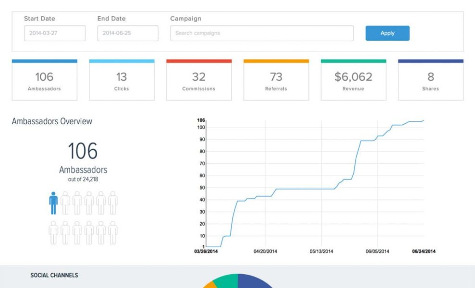The width and height of the screenshot is (475, 288).
Task: Click the last ambassador figure in bottom row
Action: click(x=114, y=232)
